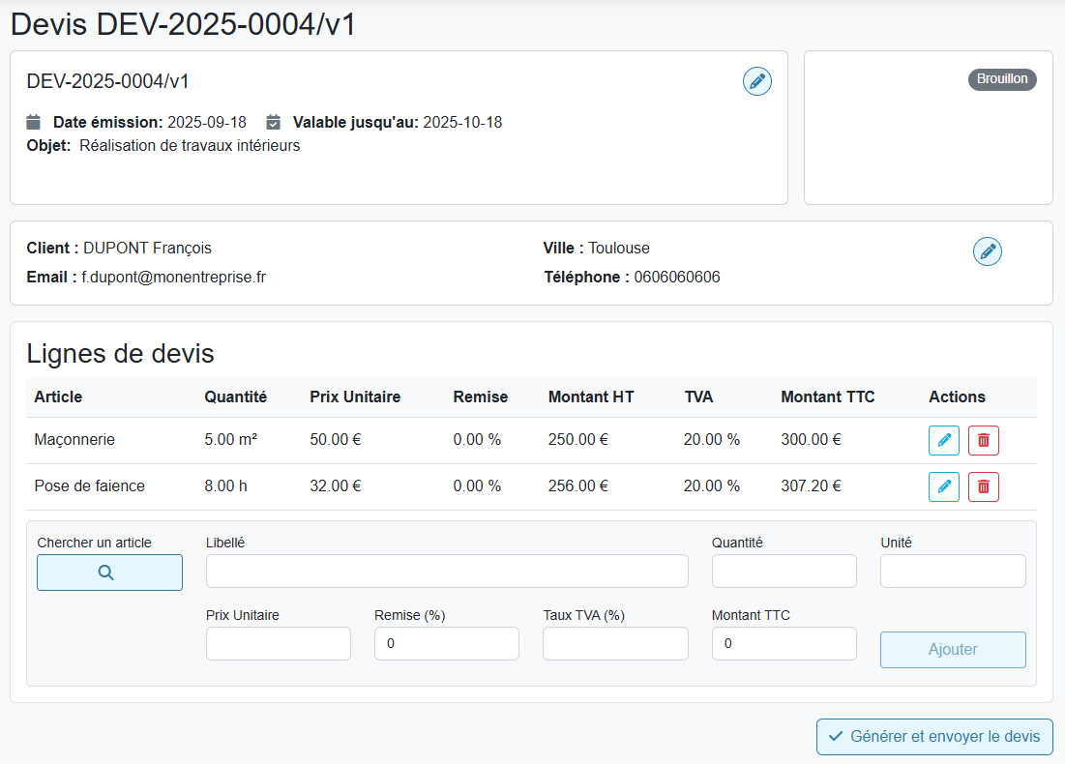The image size is (1065, 764).
Task: Edit the Maçonnerie quote line
Action: (944, 440)
